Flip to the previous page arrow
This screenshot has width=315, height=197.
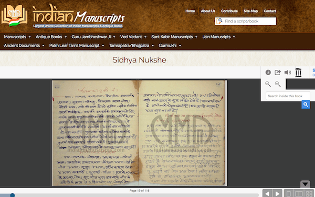tap(267, 193)
